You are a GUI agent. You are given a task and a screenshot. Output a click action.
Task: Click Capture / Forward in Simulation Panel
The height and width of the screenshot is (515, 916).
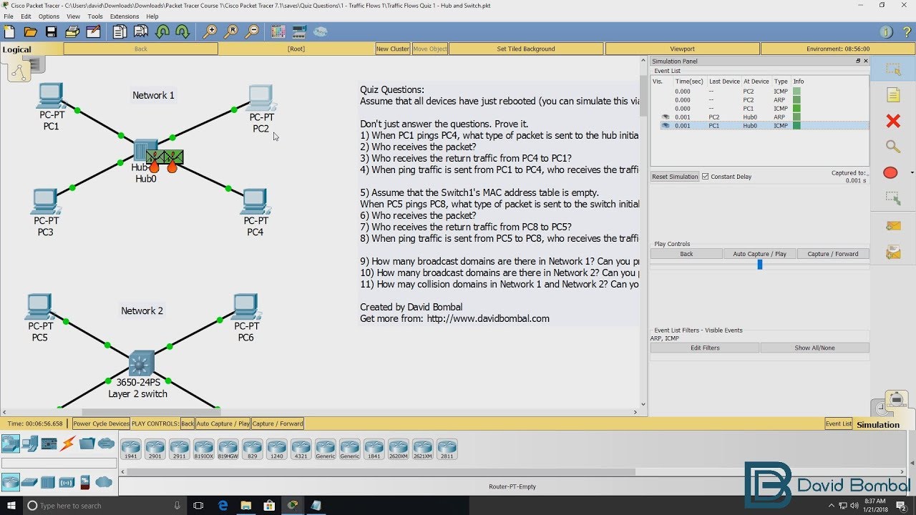pyautogui.click(x=832, y=254)
